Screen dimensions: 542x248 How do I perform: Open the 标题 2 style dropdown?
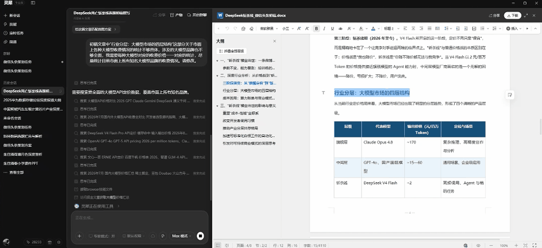(x=390, y=29)
